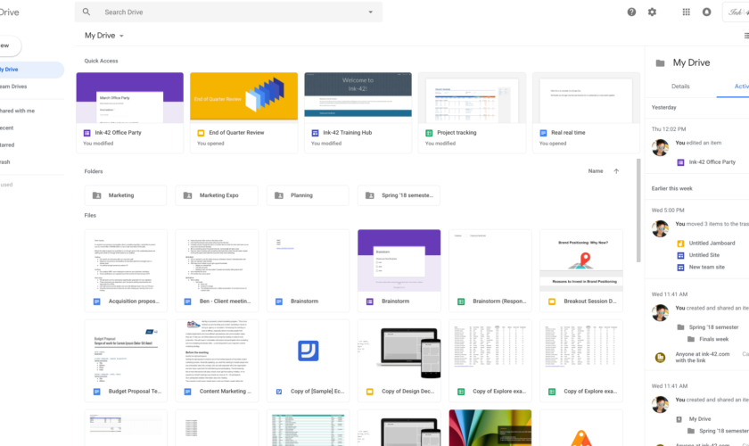The height and width of the screenshot is (446, 749).
Task: Click the search magnifier icon
Action: click(x=86, y=12)
